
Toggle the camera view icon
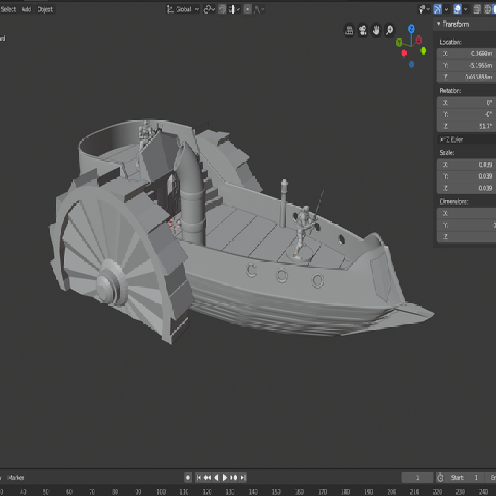click(363, 30)
